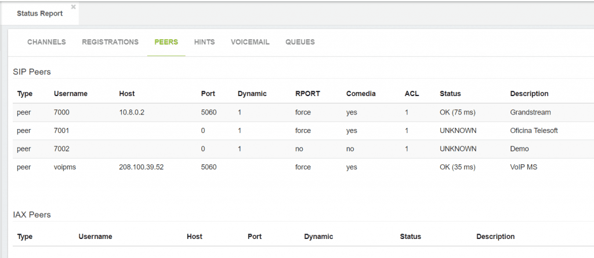The width and height of the screenshot is (594, 258).
Task: Click the Comedia column header
Action: [x=361, y=94]
